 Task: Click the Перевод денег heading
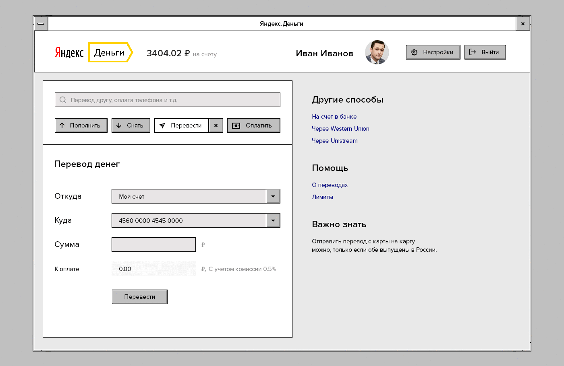click(x=87, y=164)
